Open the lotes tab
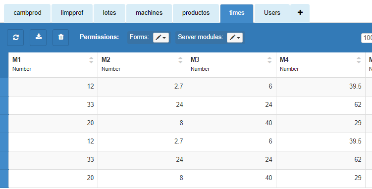Screen dimensions: 372x189 (x=109, y=13)
